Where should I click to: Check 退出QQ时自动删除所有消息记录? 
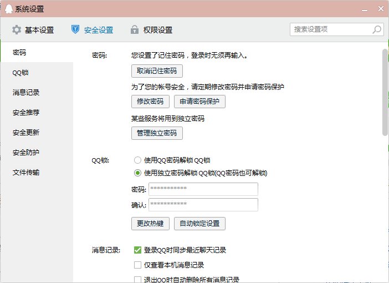point(137,280)
